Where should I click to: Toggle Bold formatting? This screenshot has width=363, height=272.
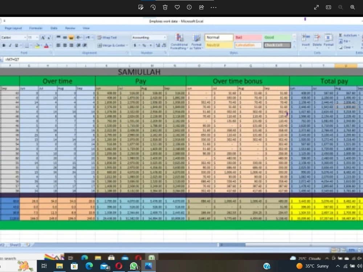(3, 45)
